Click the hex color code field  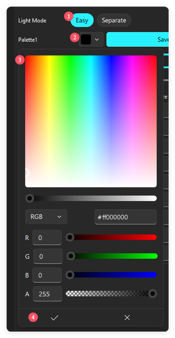(x=126, y=217)
